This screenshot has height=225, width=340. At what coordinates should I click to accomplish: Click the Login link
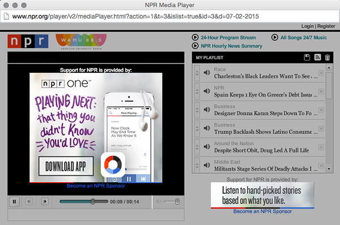308,26
